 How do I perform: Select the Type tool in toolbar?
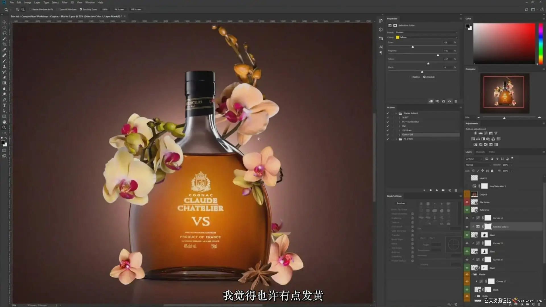[x=4, y=105]
